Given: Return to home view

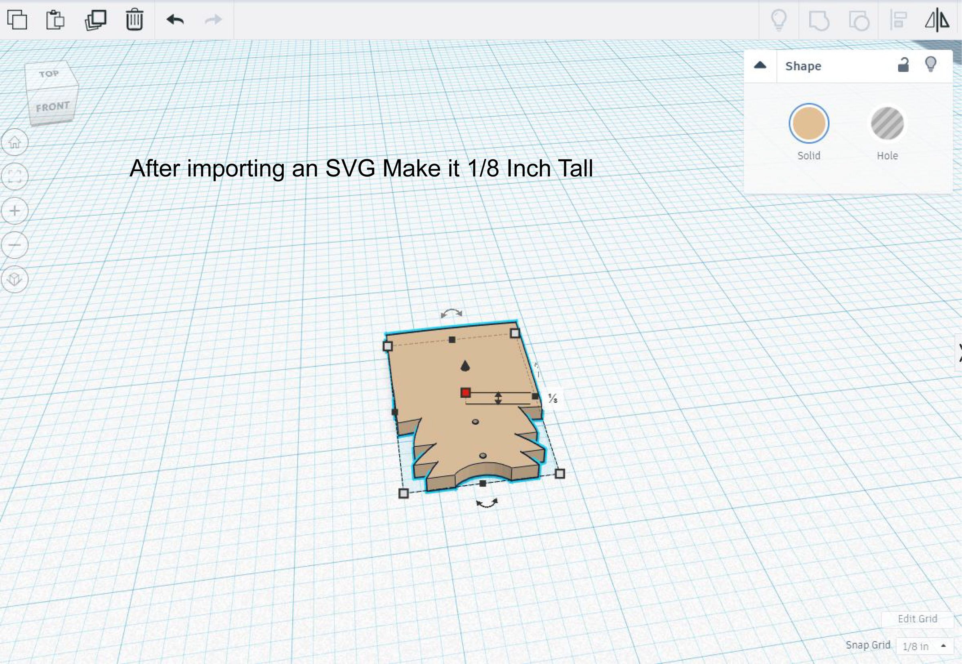Looking at the screenshot, I should point(14,143).
